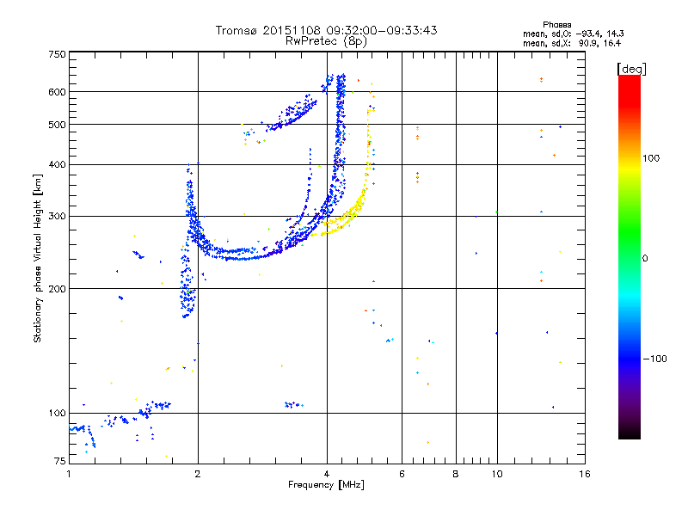Viewport: 688px width, 516px height.
Task: Click the subtitle "RwPretec (8p)"
Action: pos(326,41)
